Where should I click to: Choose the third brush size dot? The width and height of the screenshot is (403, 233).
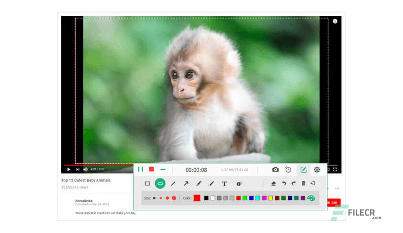pyautogui.click(x=167, y=198)
